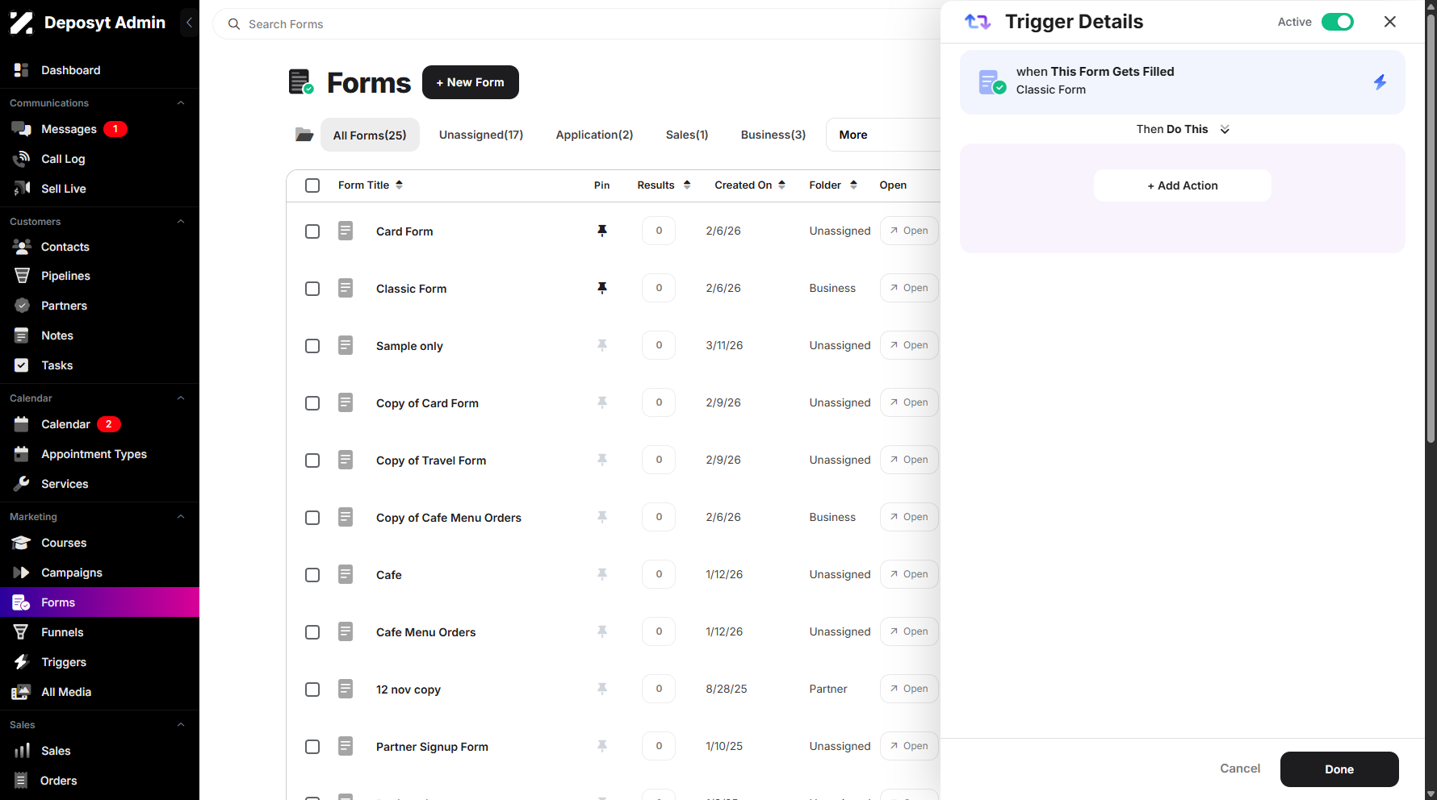Image resolution: width=1437 pixels, height=800 pixels.
Task: Switch to Application(2) tab
Action: click(594, 135)
